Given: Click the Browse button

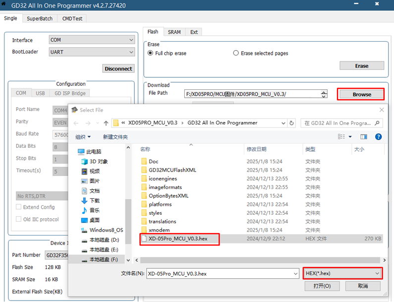Looking at the screenshot, I should click(x=361, y=94).
